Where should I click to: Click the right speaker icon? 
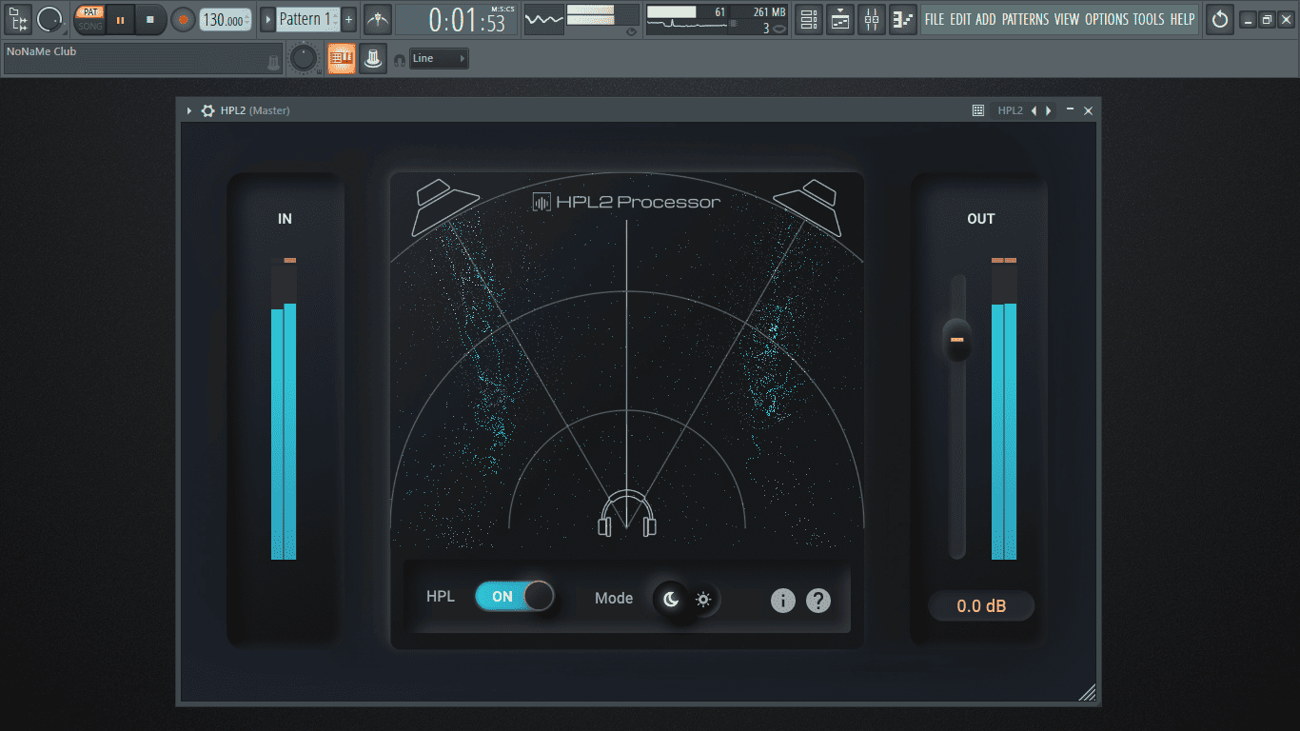point(807,207)
